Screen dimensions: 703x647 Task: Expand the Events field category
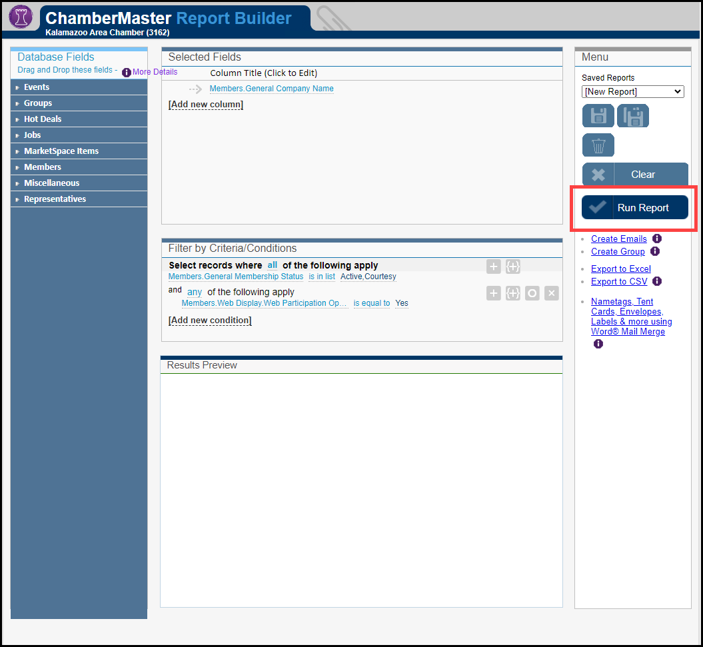click(37, 87)
